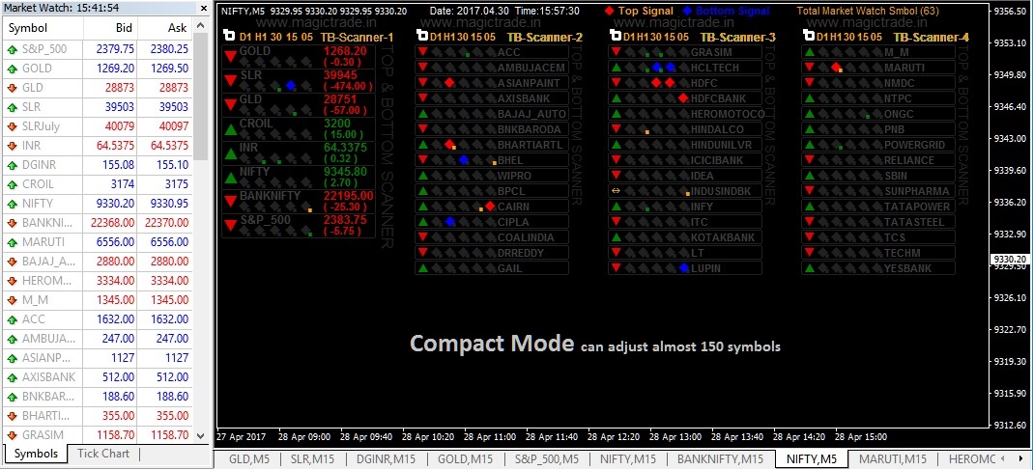Select the NIFTY row in Market Watch
This screenshot has width=1033, height=470.
[99, 204]
